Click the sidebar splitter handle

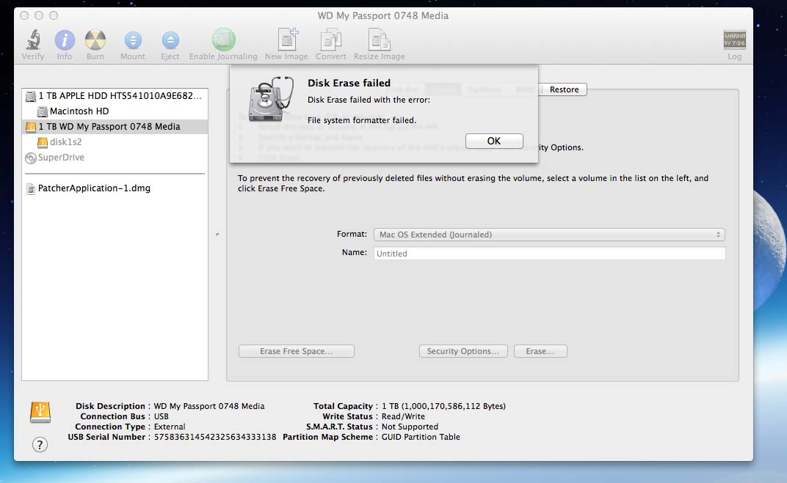pos(217,234)
